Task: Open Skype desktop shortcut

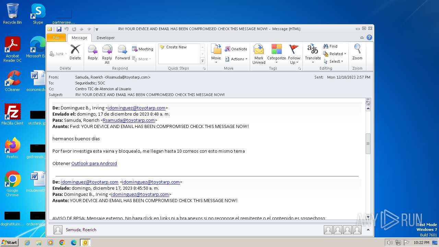Action: click(38, 14)
